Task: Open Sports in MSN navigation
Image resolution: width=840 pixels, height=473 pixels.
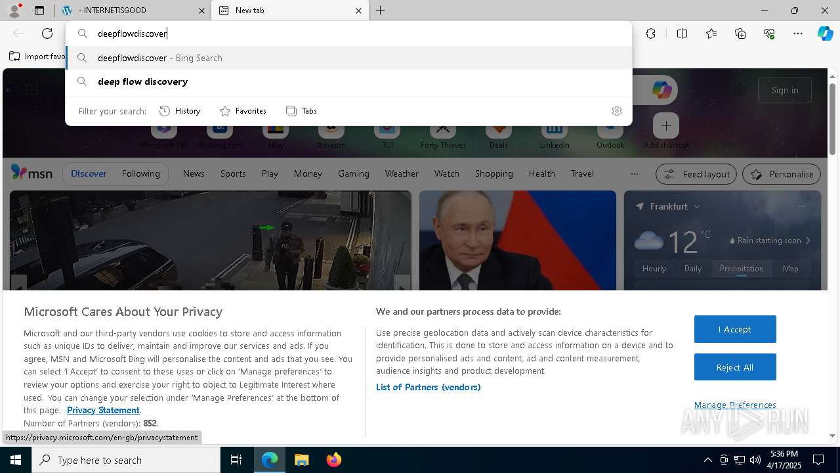Action: click(233, 173)
